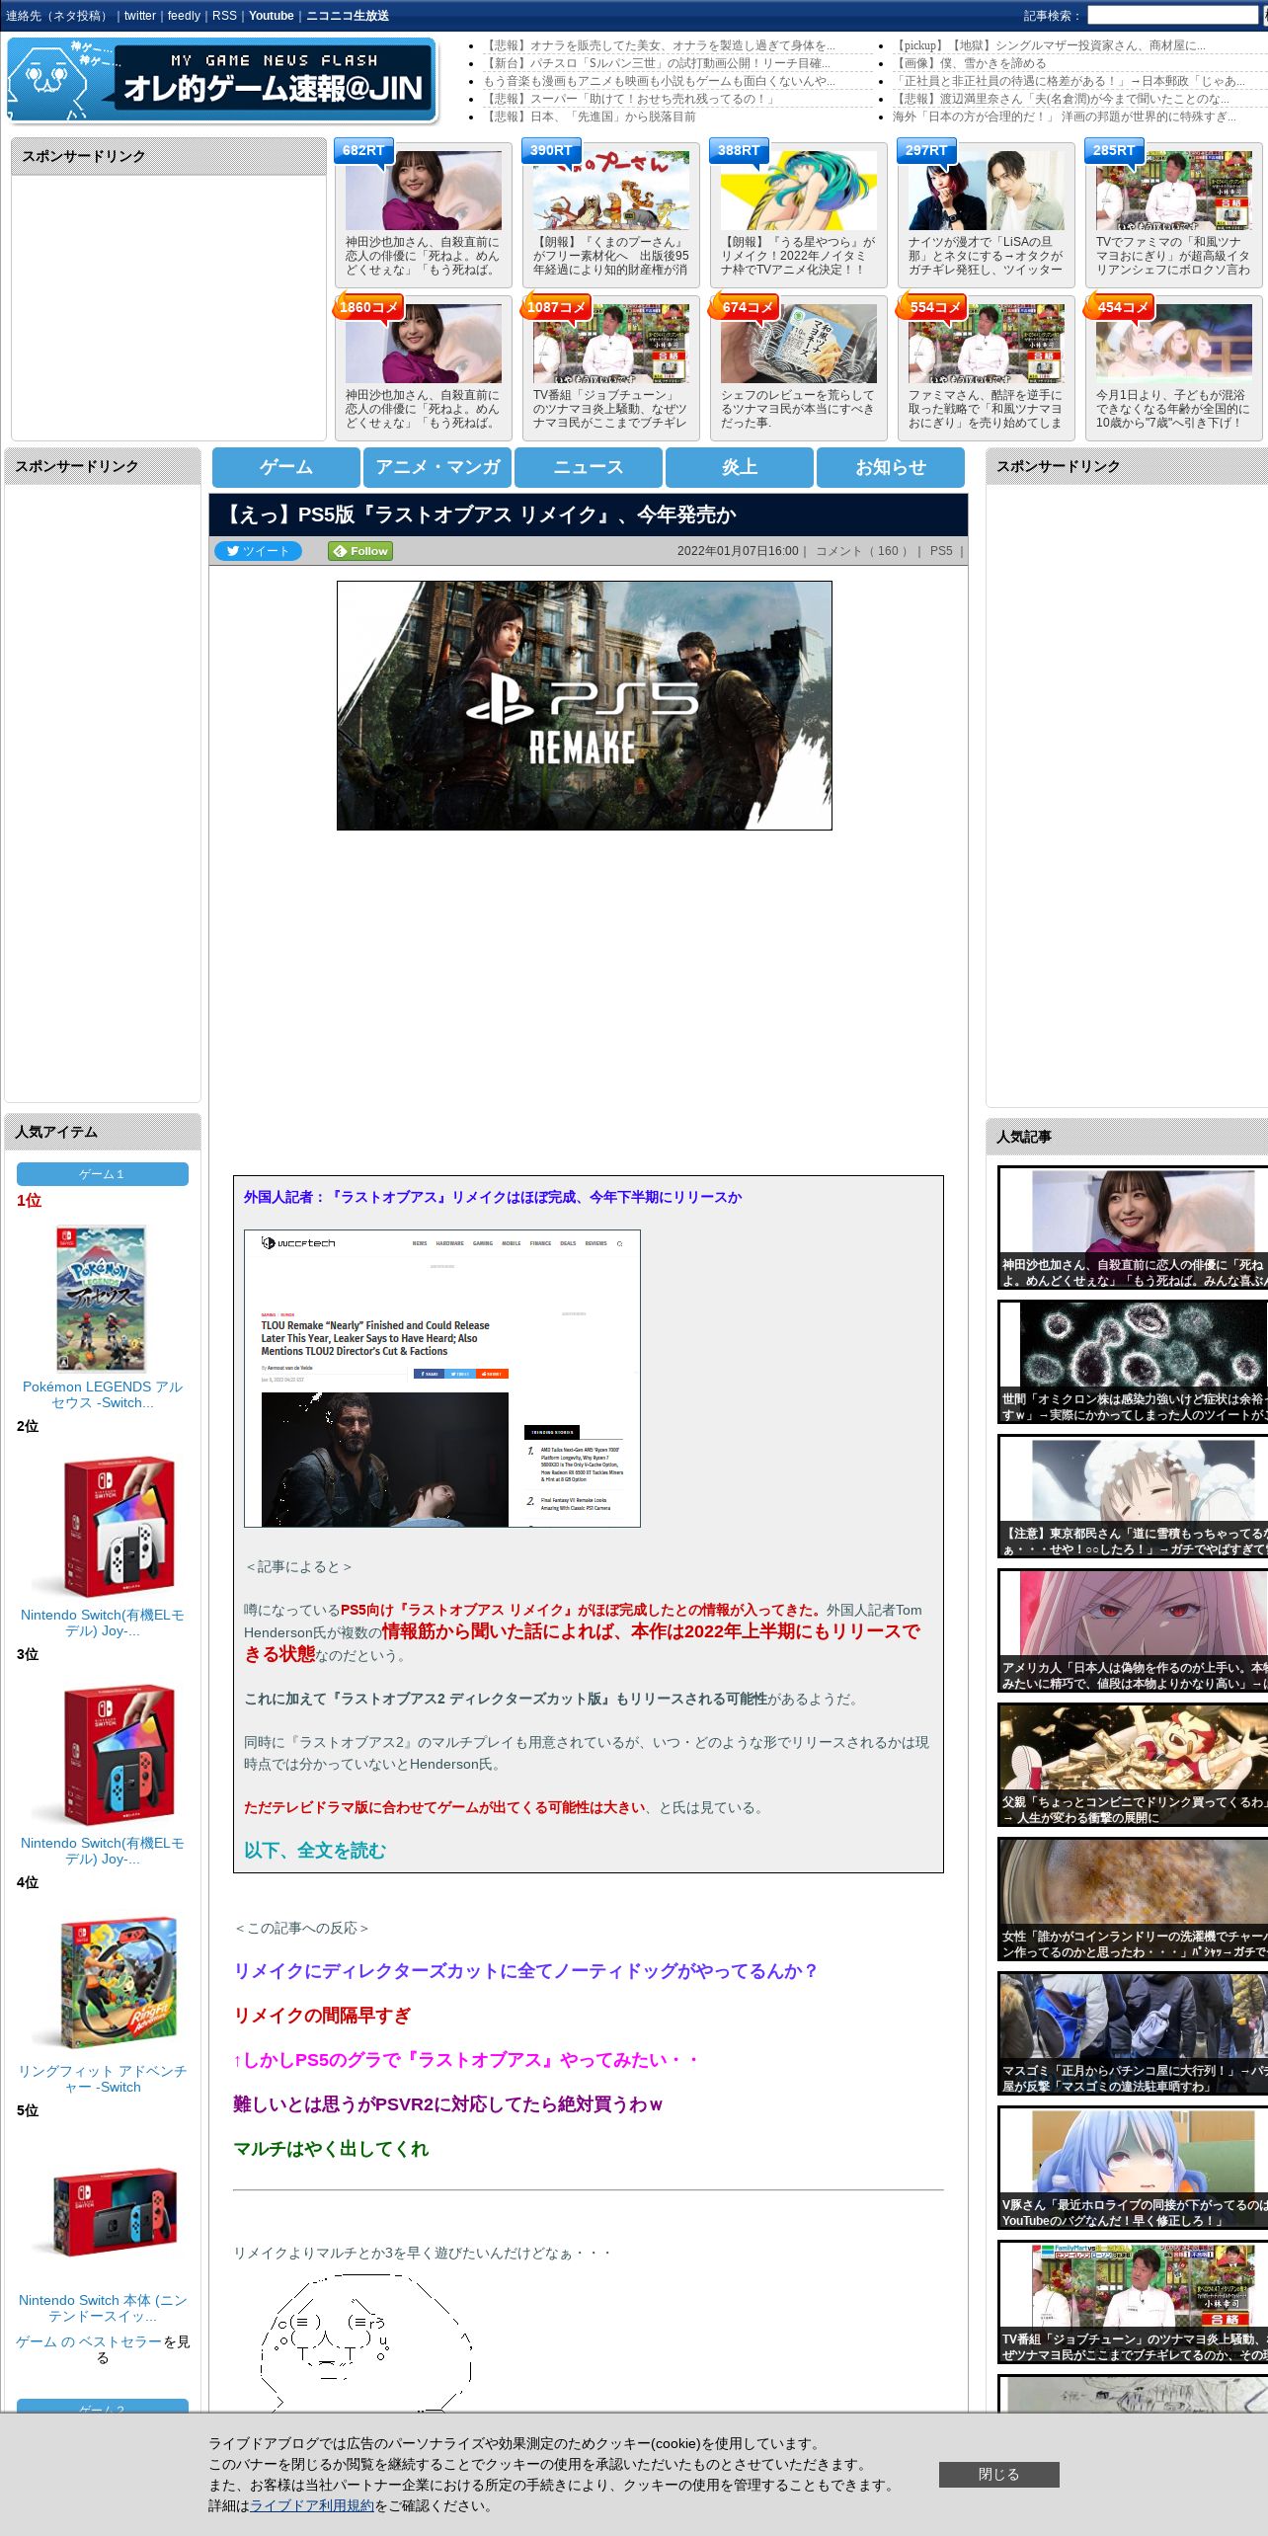Click the wccftech article screenshot image
Viewport: 1268px width, 2536px height.
442,1379
